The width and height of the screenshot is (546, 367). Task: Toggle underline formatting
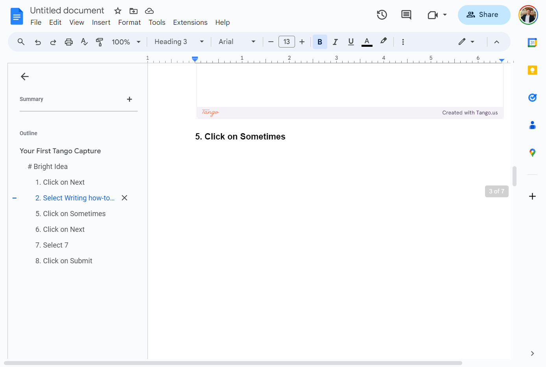[351, 42]
